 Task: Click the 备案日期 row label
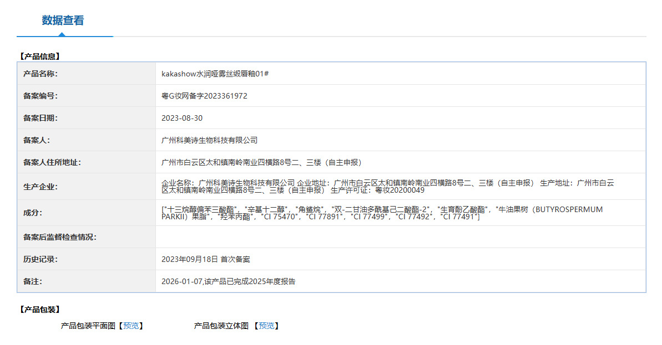point(41,118)
